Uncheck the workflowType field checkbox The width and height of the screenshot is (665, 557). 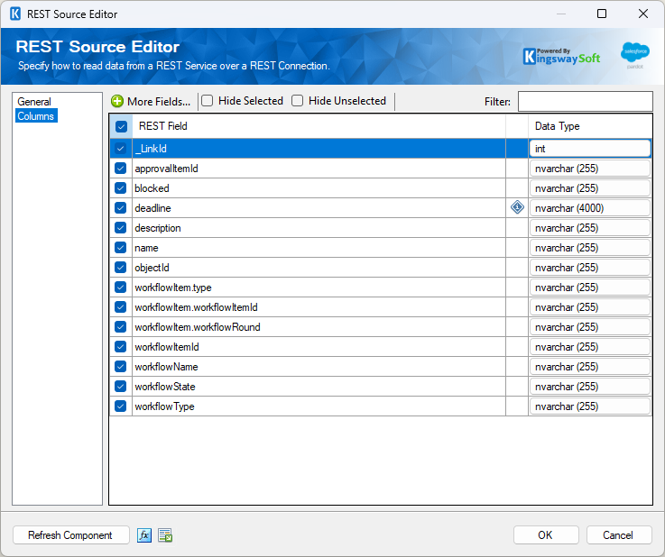120,406
